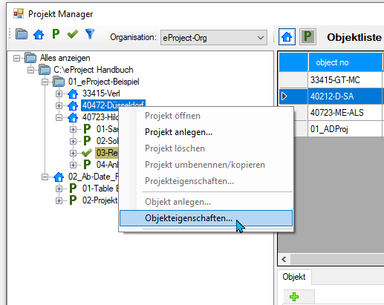The width and height of the screenshot is (384, 305).
Task: Switch to the Objekt tab
Action: tap(294, 277)
